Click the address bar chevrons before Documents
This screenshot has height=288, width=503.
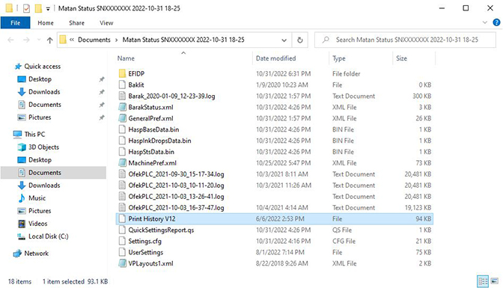[x=72, y=40]
